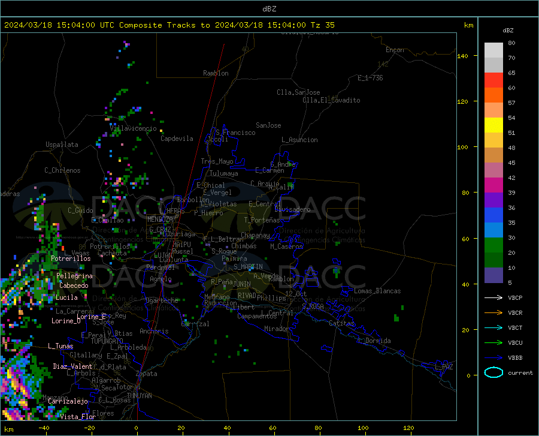Click the green VBCU arrow in legend

pos(493,343)
